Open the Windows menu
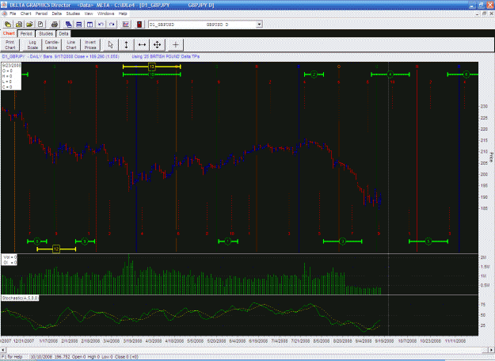This screenshot has height=361, width=495. (106, 13)
